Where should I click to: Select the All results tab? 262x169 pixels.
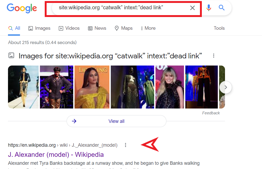tap(14, 28)
